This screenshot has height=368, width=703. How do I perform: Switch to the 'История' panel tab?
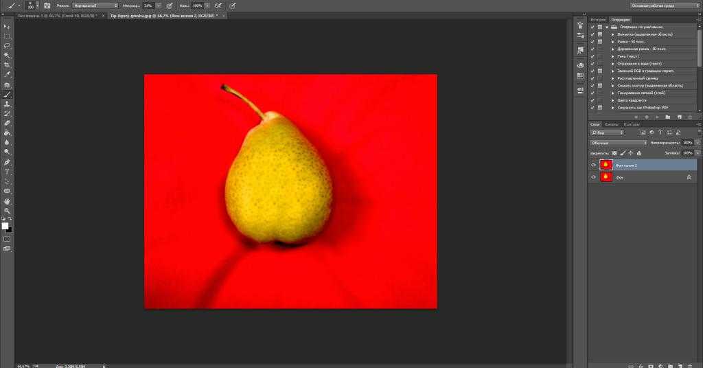coord(598,19)
